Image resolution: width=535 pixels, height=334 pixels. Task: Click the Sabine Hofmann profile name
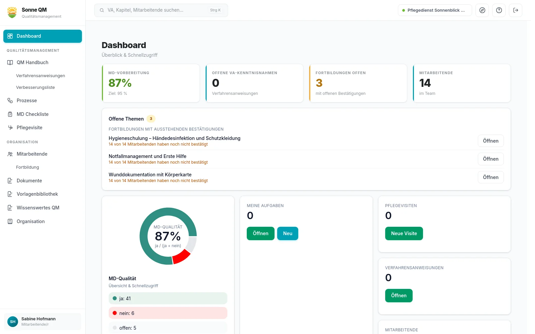click(38, 319)
